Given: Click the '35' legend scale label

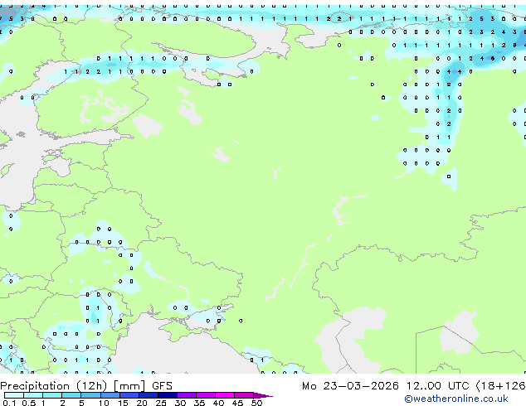Looking at the screenshot, I should [x=199, y=403].
